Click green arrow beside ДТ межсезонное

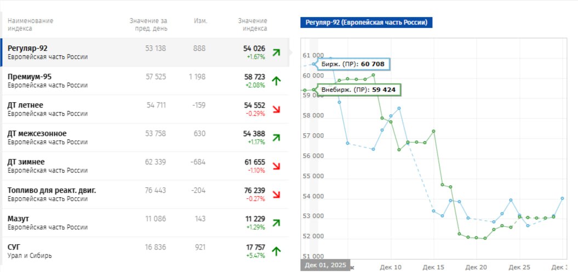pos(276,138)
